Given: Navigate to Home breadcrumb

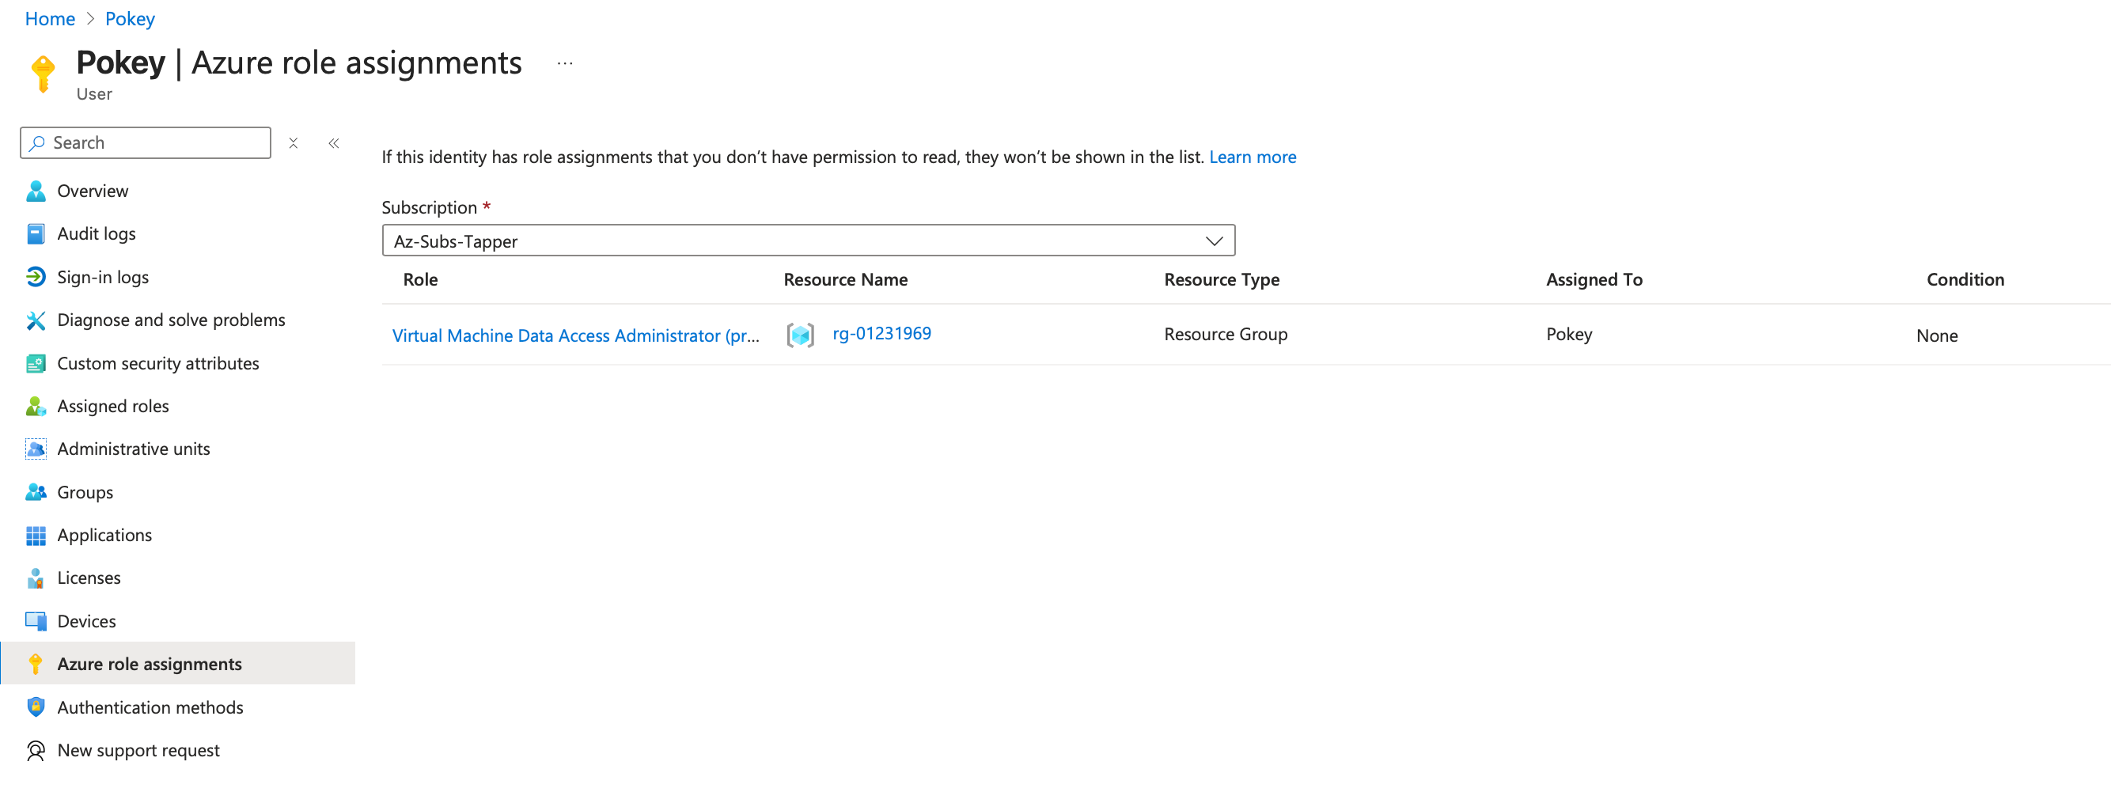Looking at the screenshot, I should (50, 19).
